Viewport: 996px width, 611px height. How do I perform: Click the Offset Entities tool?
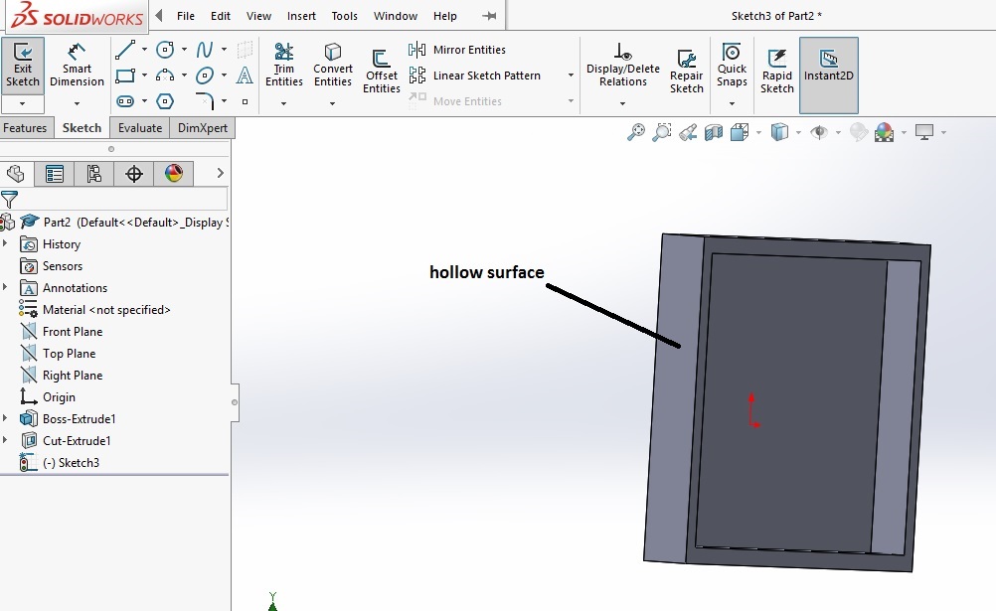click(x=381, y=72)
